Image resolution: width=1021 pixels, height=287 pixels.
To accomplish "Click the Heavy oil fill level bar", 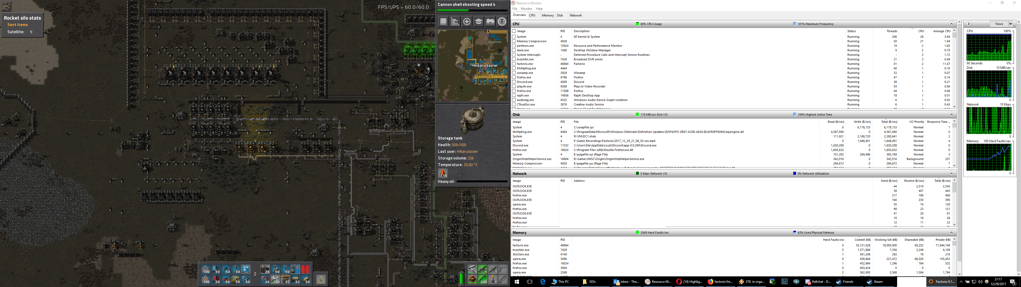I will pyautogui.click(x=482, y=182).
